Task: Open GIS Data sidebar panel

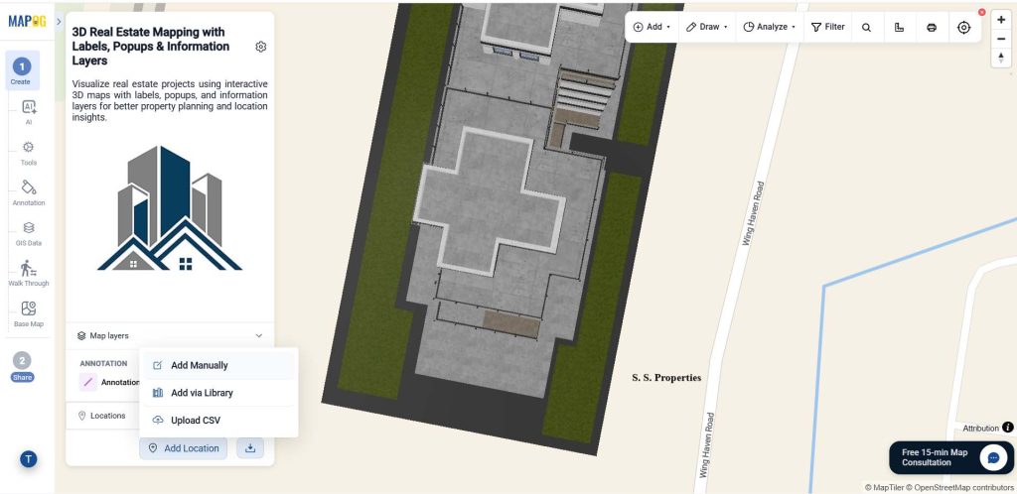Action: 29,234
